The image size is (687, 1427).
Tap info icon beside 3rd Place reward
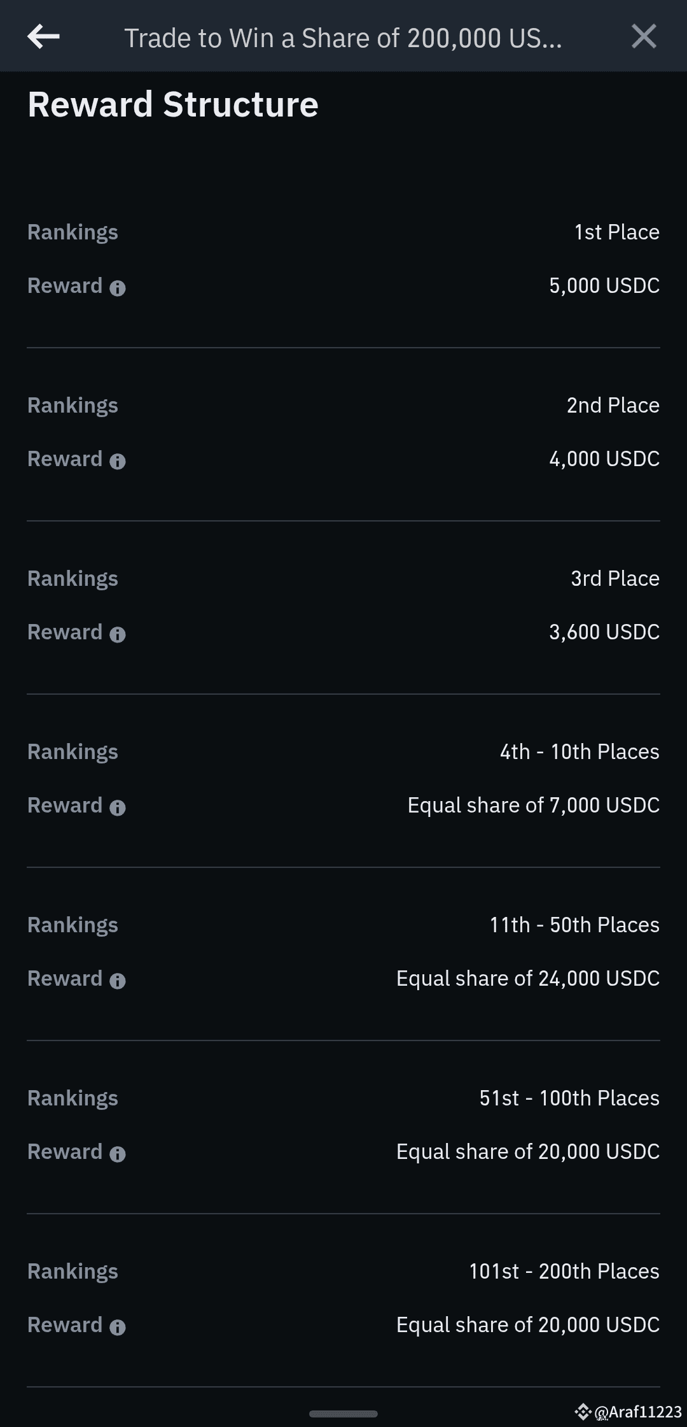coord(118,634)
